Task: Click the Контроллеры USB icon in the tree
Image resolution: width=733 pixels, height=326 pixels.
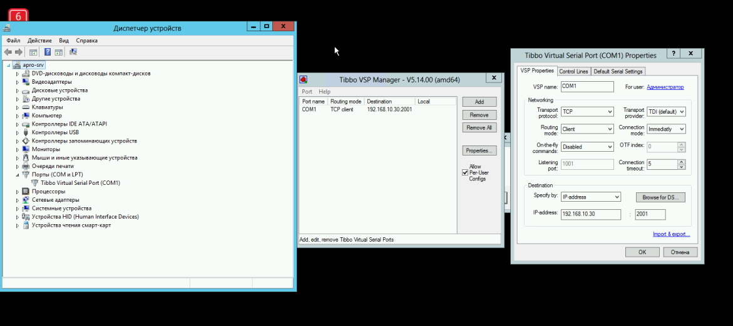Action: (26, 132)
